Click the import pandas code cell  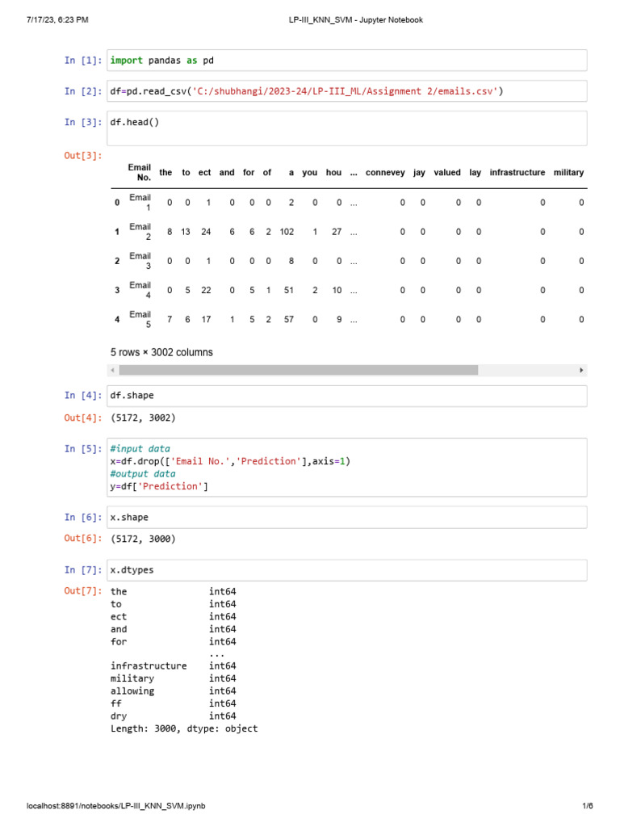[x=347, y=60]
